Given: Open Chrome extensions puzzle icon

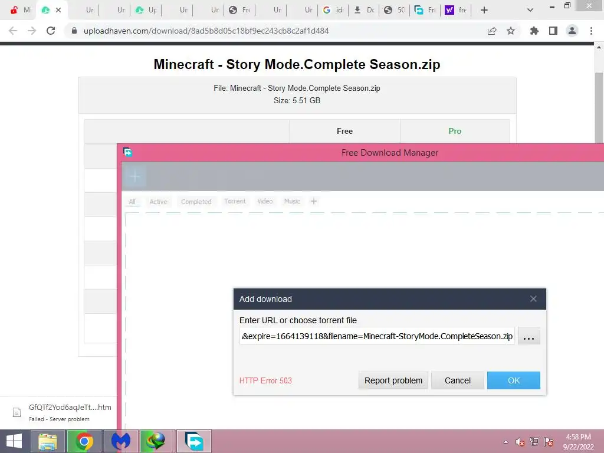Looking at the screenshot, I should pos(534,31).
